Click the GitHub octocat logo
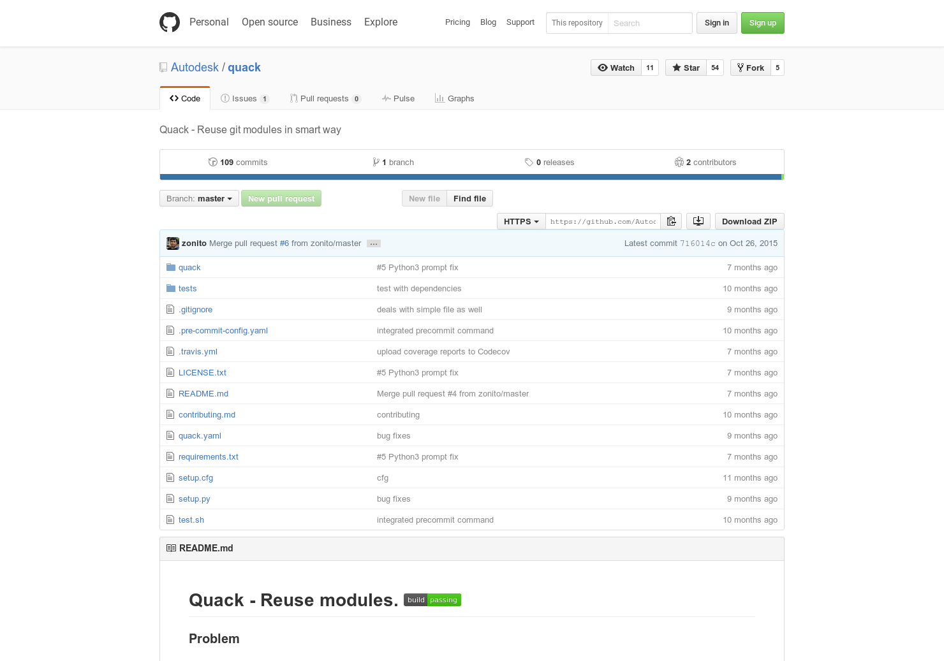 tap(170, 22)
